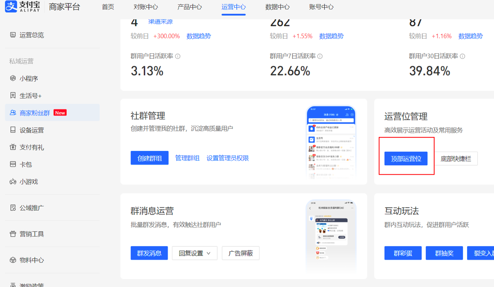Expand 营销工具 sidebar section

[x=31, y=234]
